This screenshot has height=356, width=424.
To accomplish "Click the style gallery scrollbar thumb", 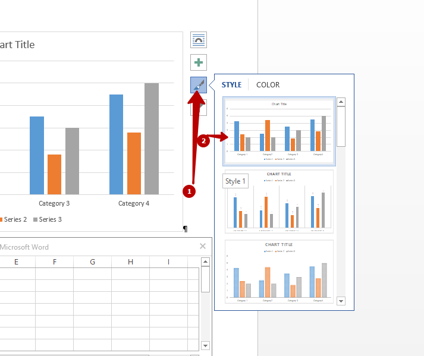I will (x=341, y=127).
